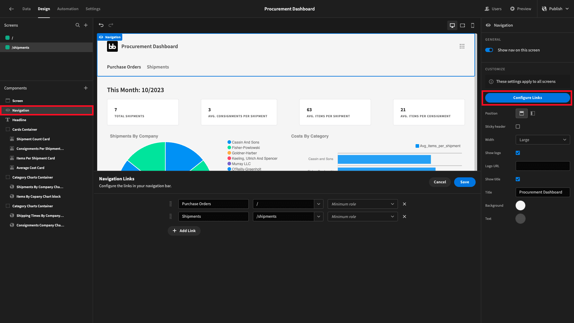The height and width of the screenshot is (323, 574).
Task: Switch to tablet preview icon
Action: [x=462, y=25]
